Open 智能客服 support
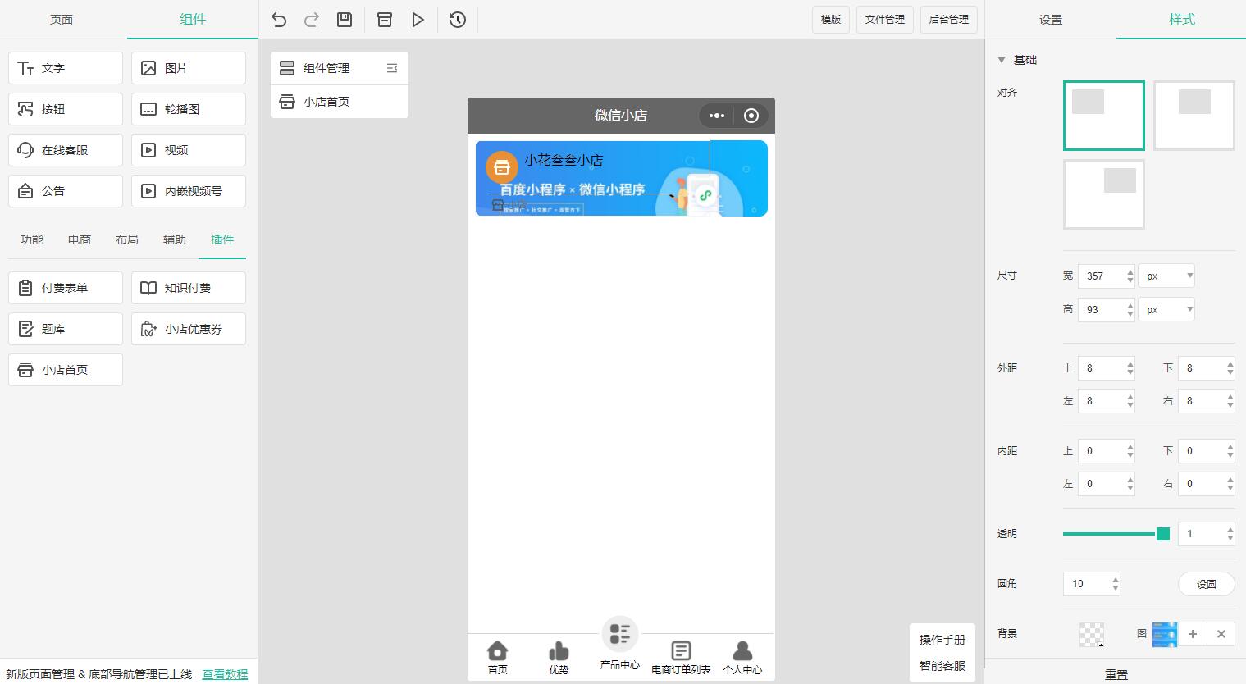1246x684 pixels. click(x=942, y=666)
